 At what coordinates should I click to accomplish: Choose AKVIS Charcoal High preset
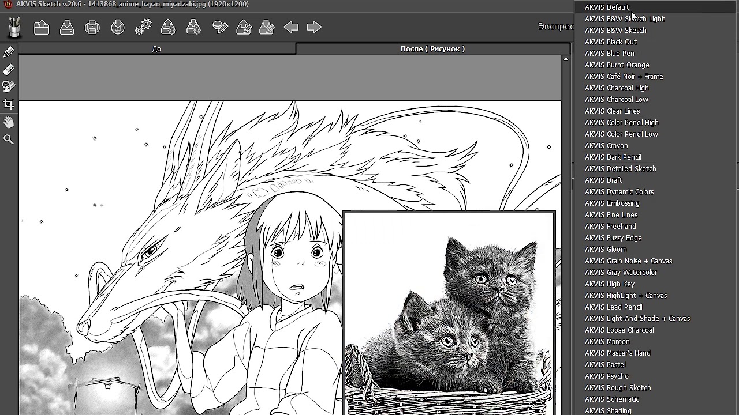[617, 88]
